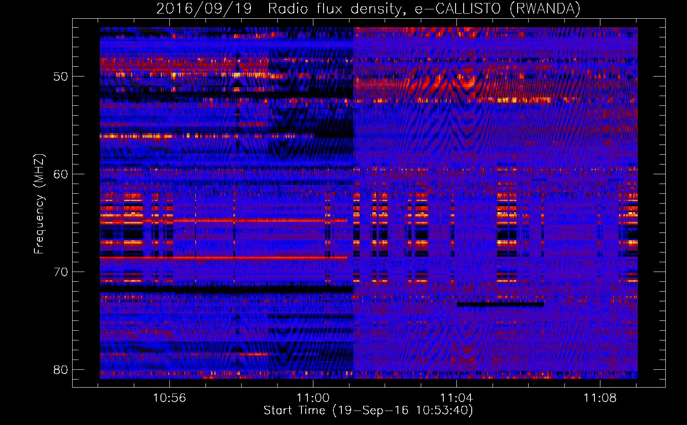Click the 80 frequency tick label
Viewport: 687px width, 425px height.
61,370
